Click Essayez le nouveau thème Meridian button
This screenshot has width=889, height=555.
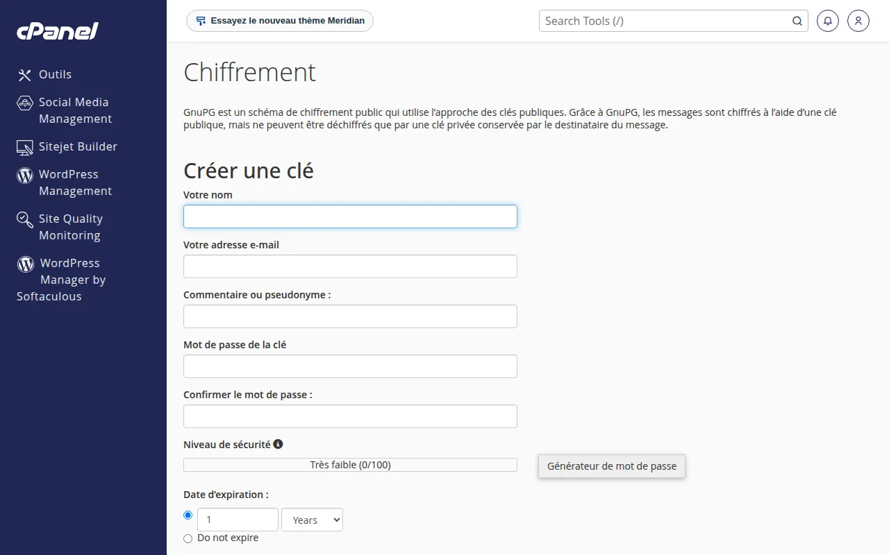point(280,21)
